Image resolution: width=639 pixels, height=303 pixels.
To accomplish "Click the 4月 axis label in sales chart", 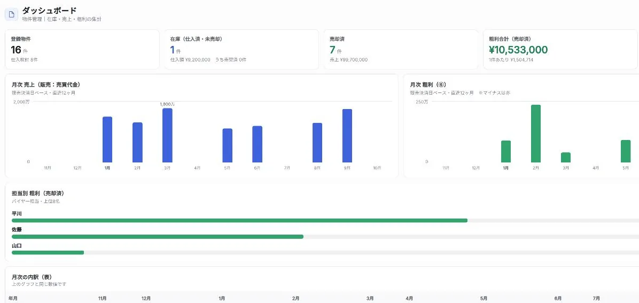I will click(x=197, y=168).
